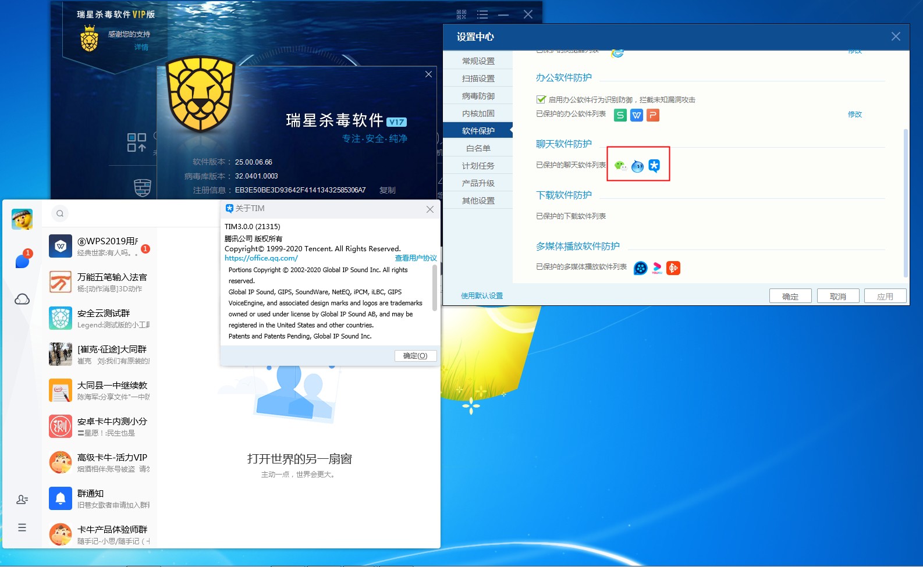Click the 办公软件防护 heading
The width and height of the screenshot is (923, 567).
coord(564,77)
